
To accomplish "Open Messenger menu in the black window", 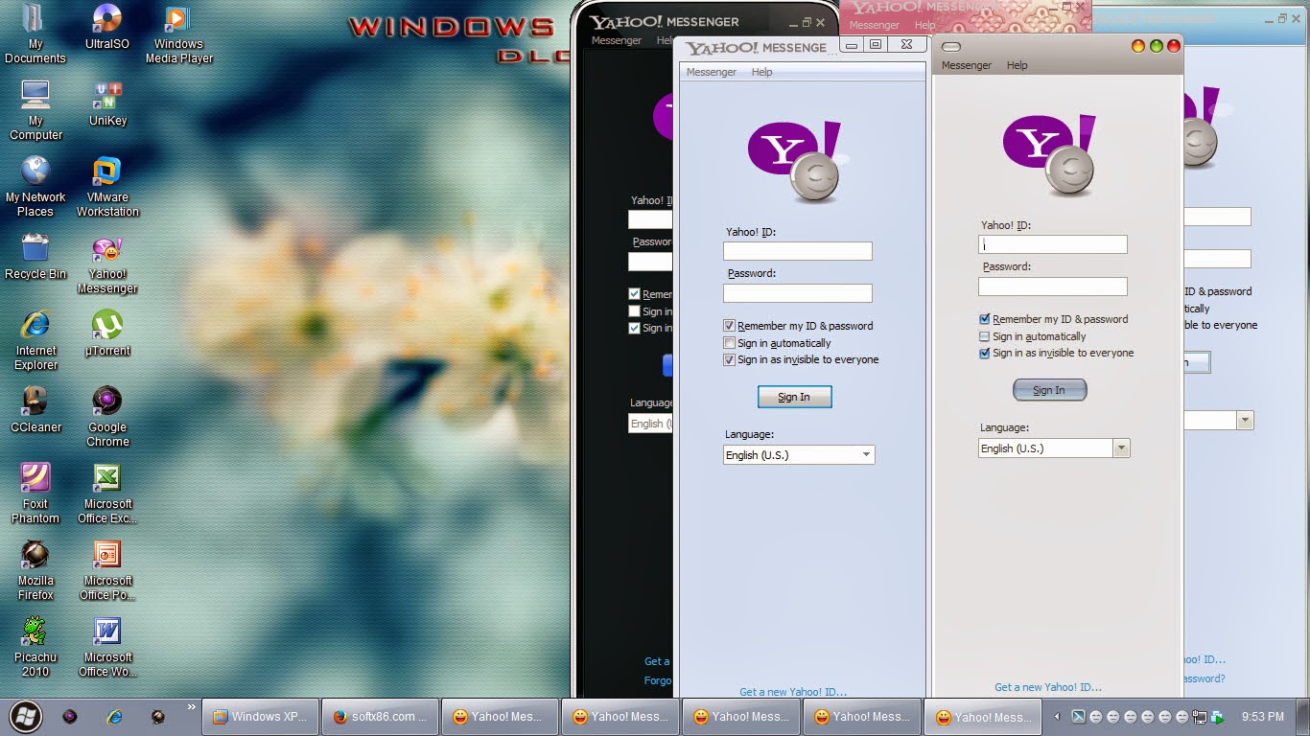I will pos(617,40).
